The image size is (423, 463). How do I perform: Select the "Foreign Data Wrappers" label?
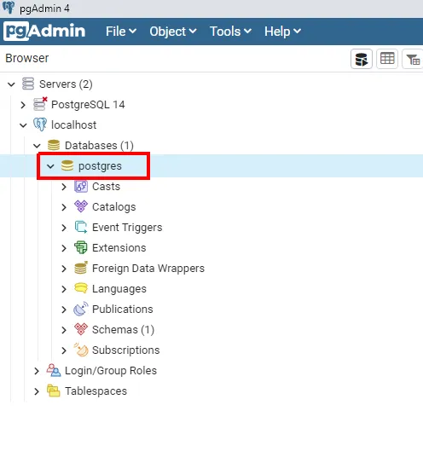click(148, 268)
